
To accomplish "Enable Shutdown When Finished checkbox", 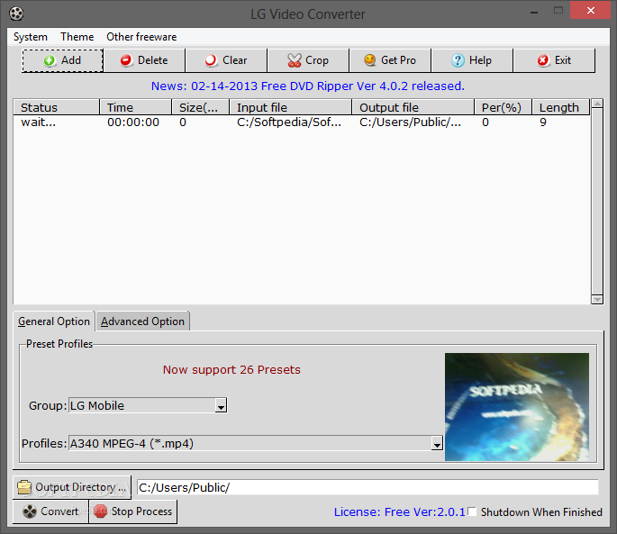I will 472,511.
